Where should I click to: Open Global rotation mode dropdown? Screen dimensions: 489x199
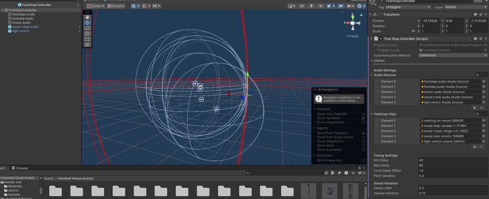tap(116, 6)
